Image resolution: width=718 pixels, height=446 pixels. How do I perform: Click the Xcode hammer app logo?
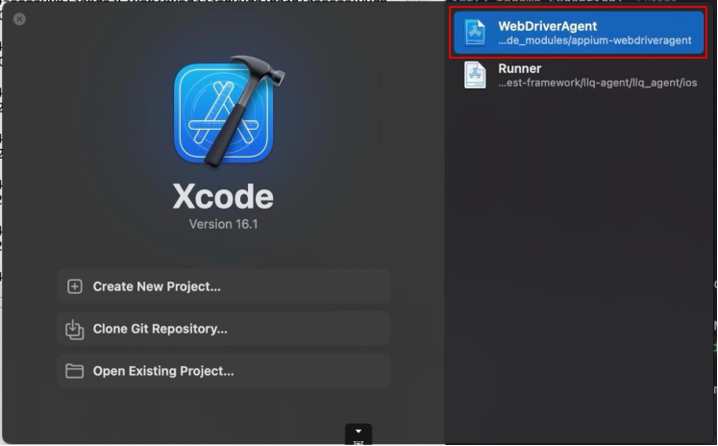pyautogui.click(x=223, y=113)
